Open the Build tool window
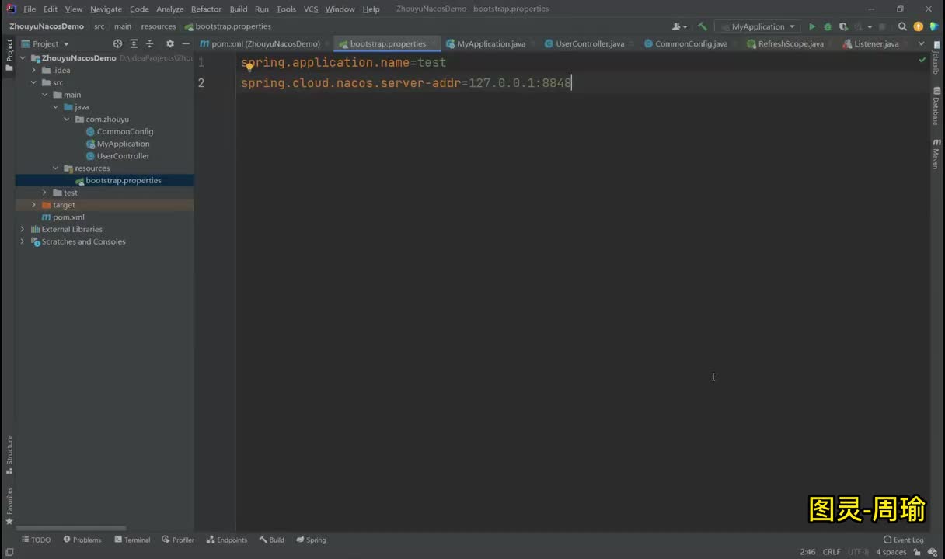This screenshot has height=559, width=945. [272, 540]
